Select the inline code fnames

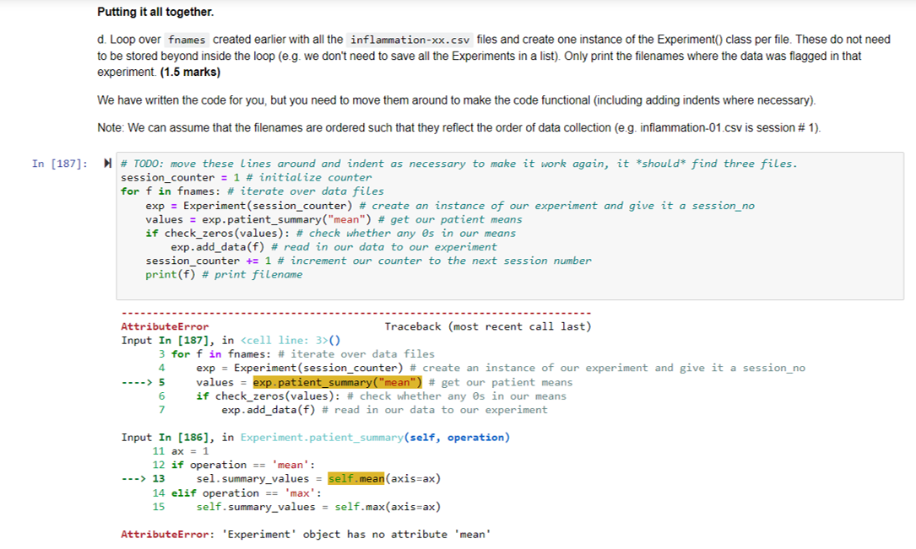186,39
